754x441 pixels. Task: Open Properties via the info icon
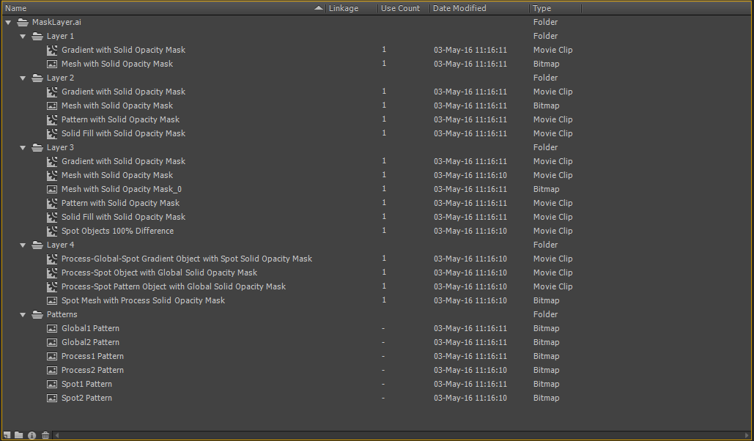click(x=32, y=435)
